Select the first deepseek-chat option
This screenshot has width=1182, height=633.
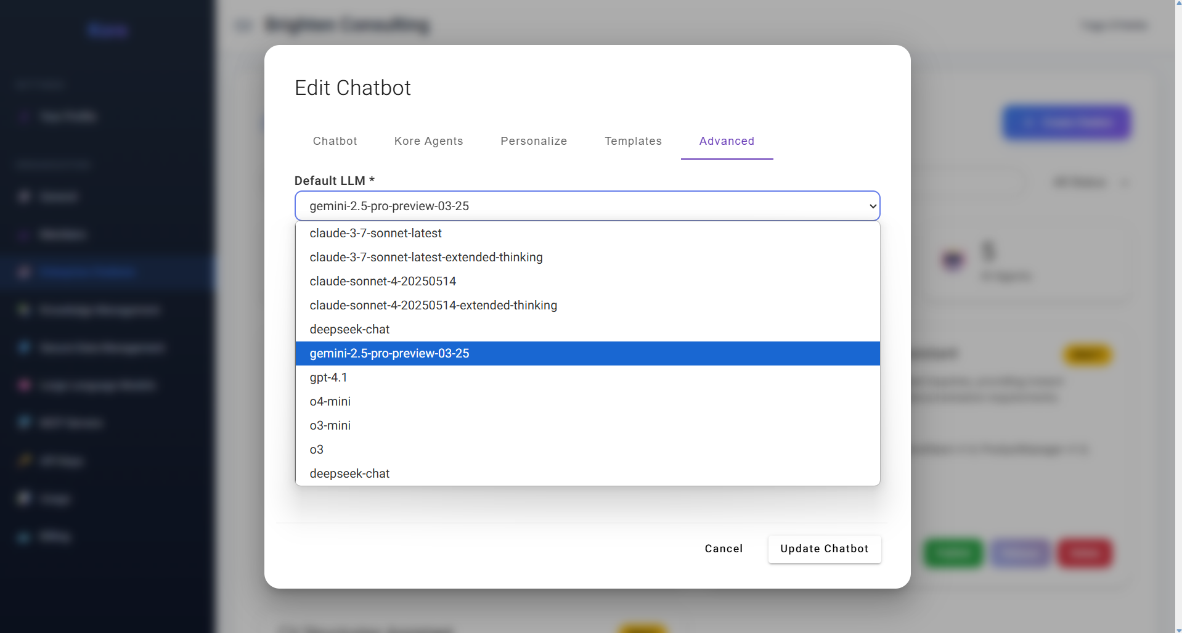(x=587, y=329)
